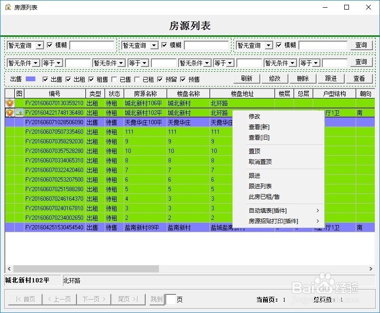The height and width of the screenshot is (313, 380).
Task: Maximize the 房源列表 window
Action: (347, 7)
